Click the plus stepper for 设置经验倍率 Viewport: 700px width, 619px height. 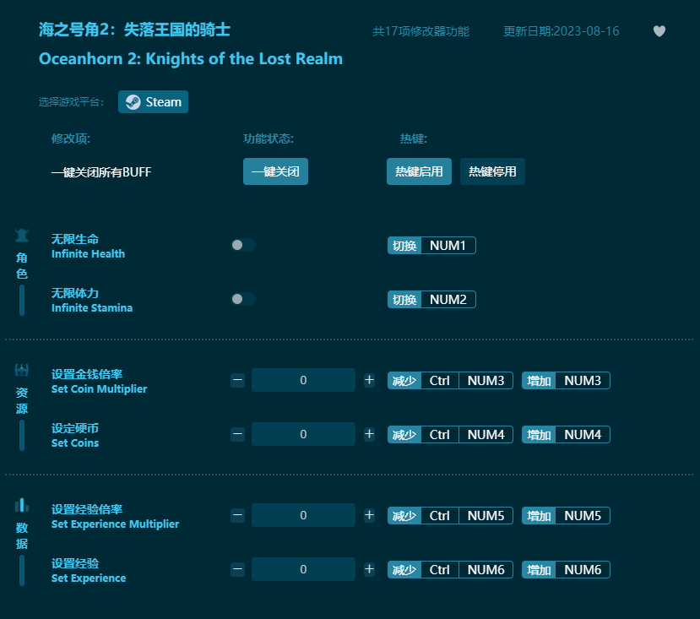tap(369, 515)
